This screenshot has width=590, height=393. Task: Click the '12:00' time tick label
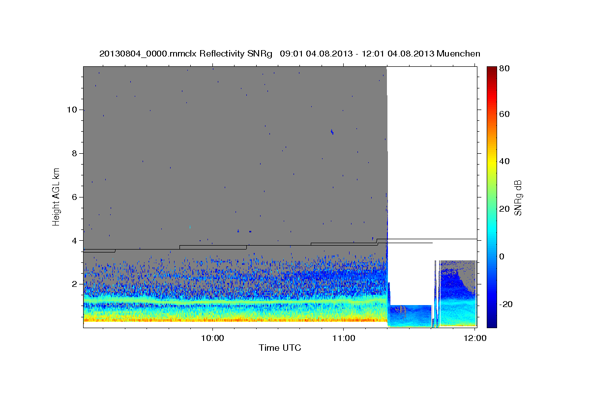coord(475,338)
